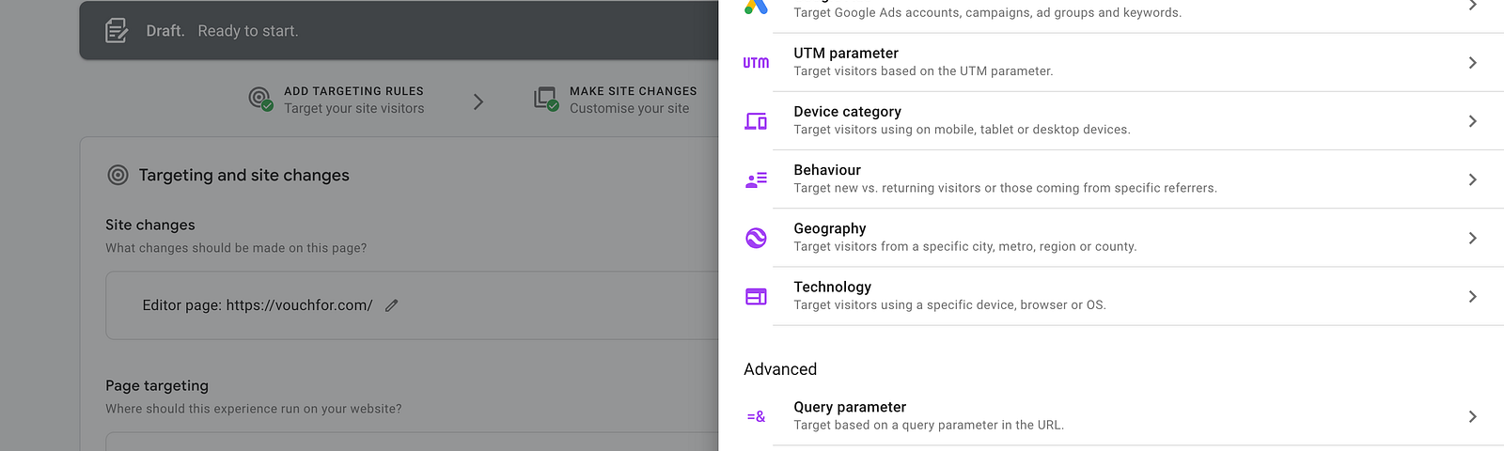Click the Geography globe icon
Viewport: 1504px width, 451px height.
tap(756, 238)
